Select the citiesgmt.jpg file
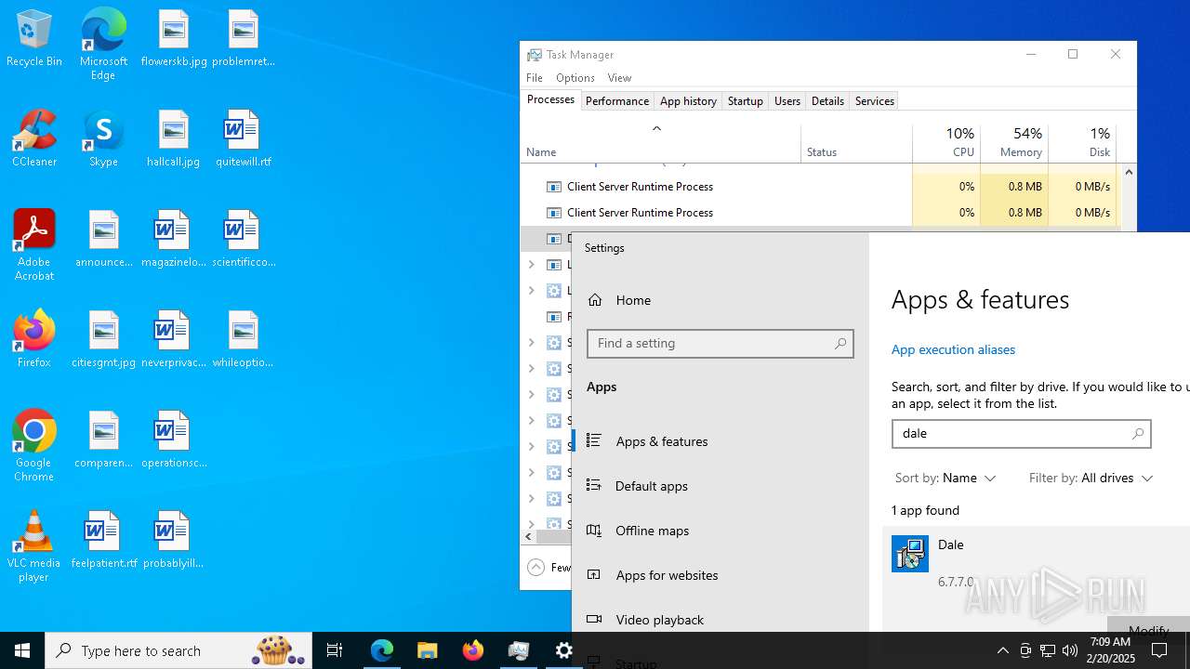 [x=104, y=340]
